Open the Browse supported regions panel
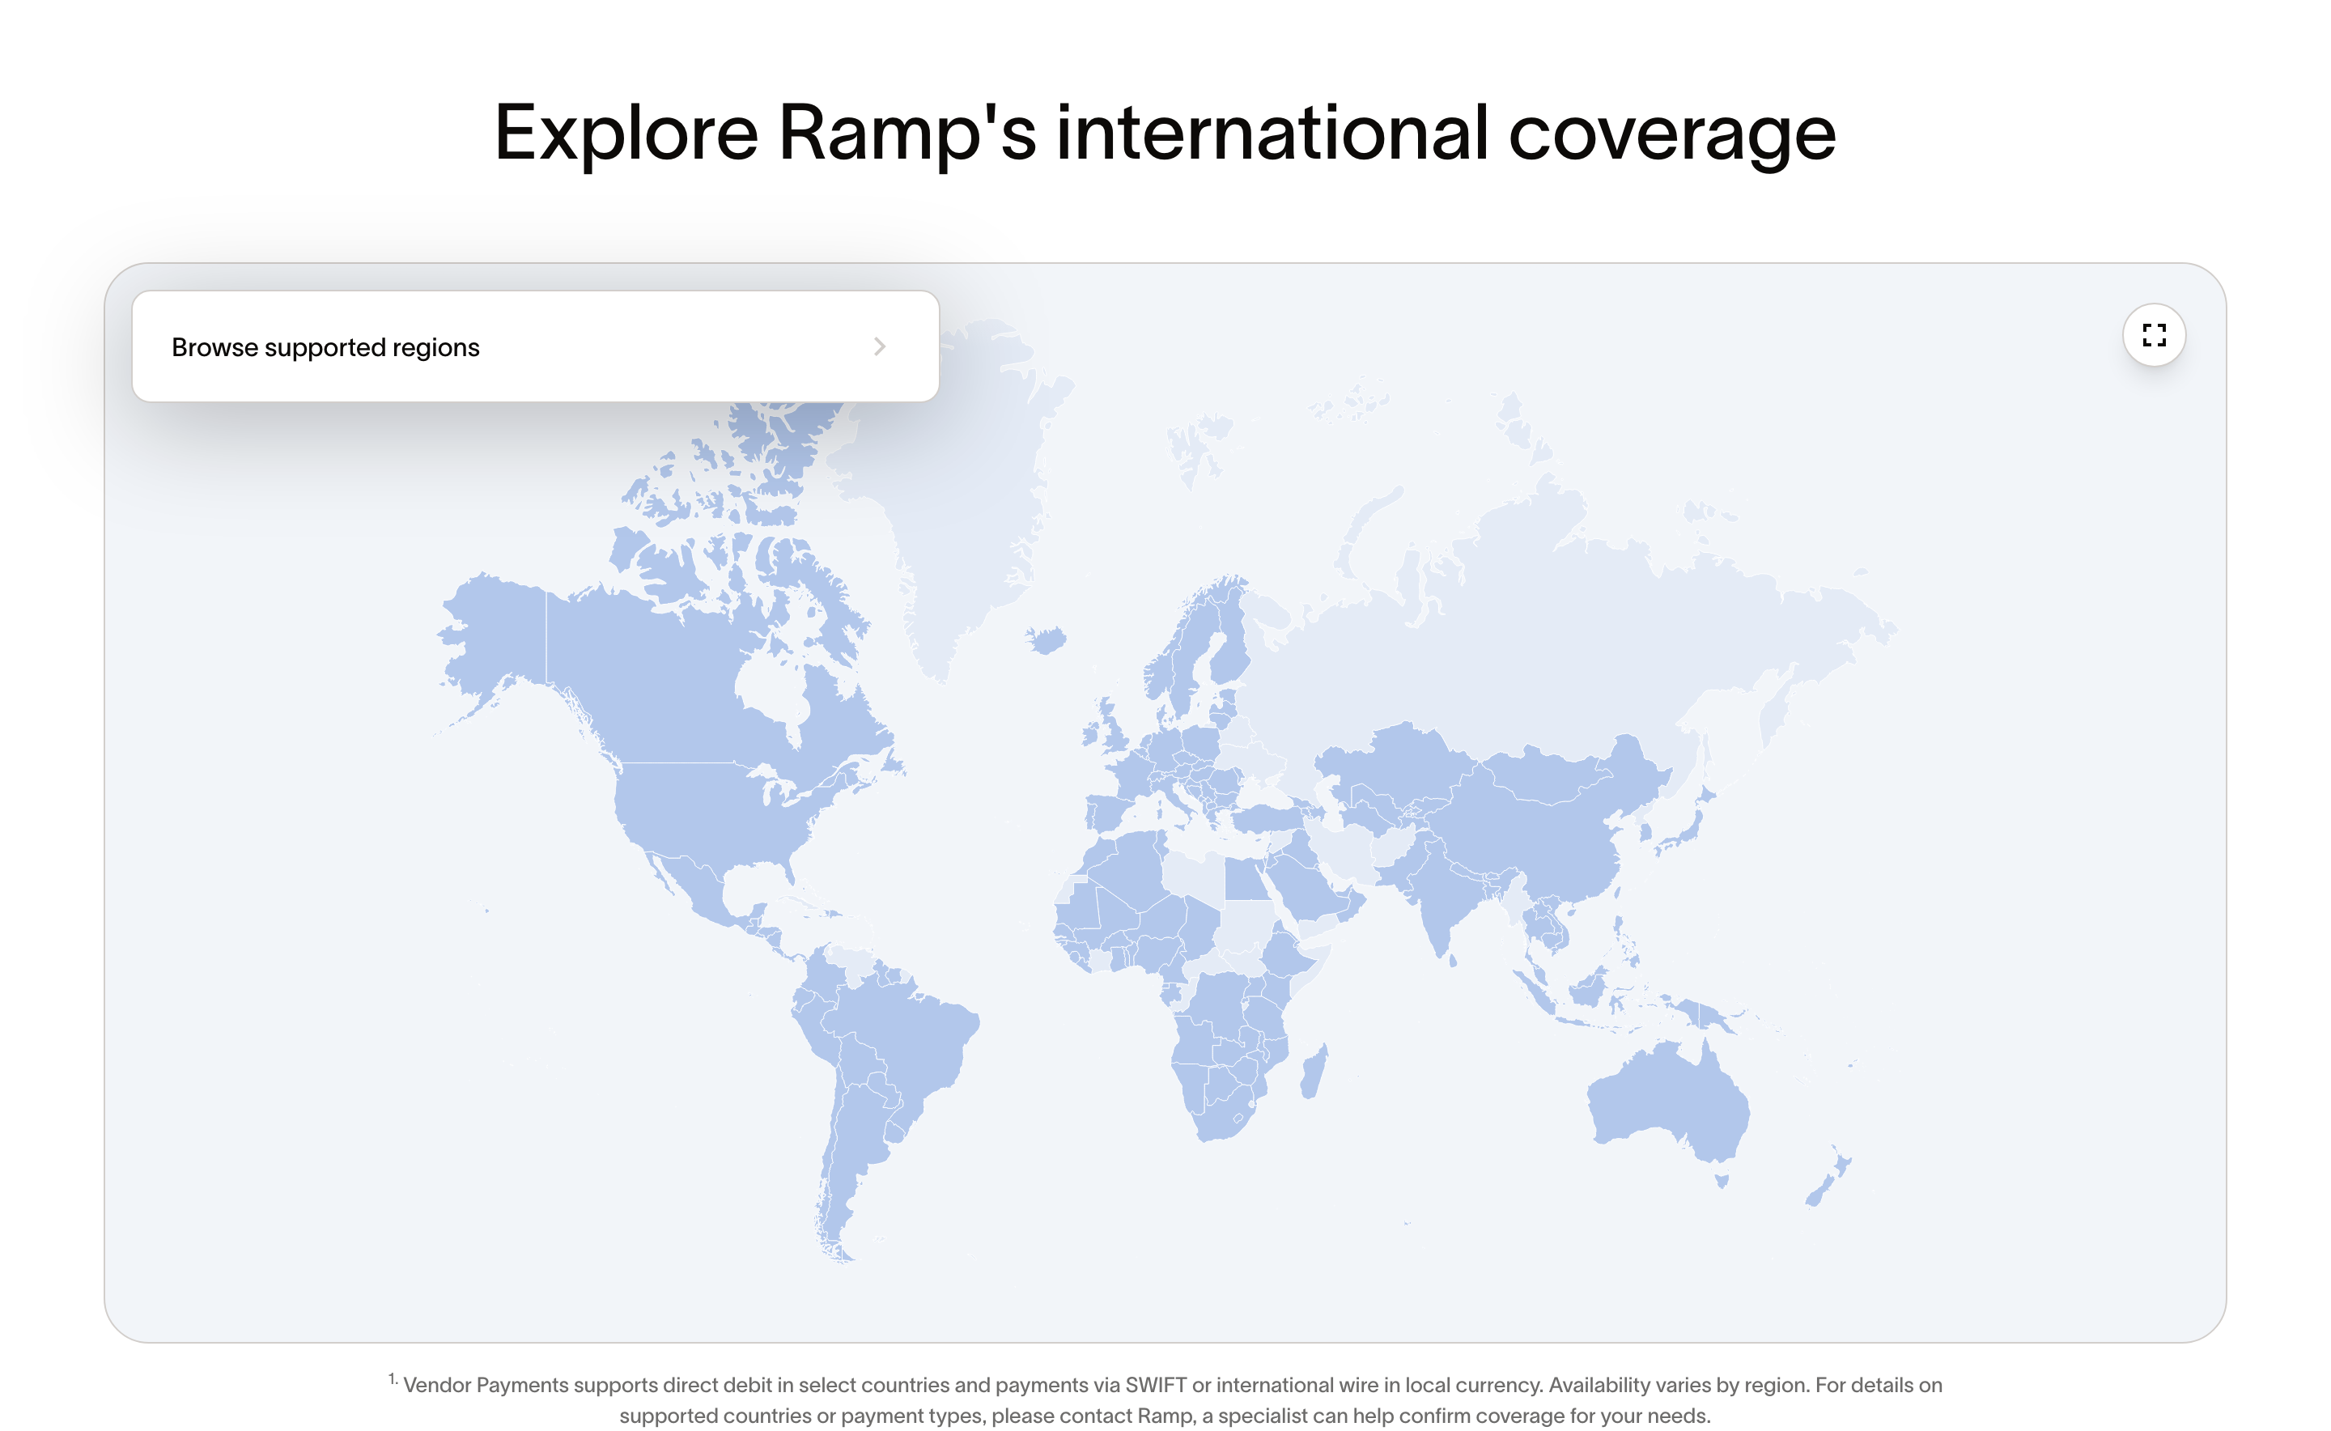This screenshot has width=2331, height=1431. (x=535, y=346)
